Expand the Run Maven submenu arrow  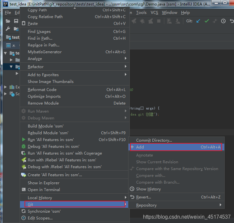[x=126, y=111]
